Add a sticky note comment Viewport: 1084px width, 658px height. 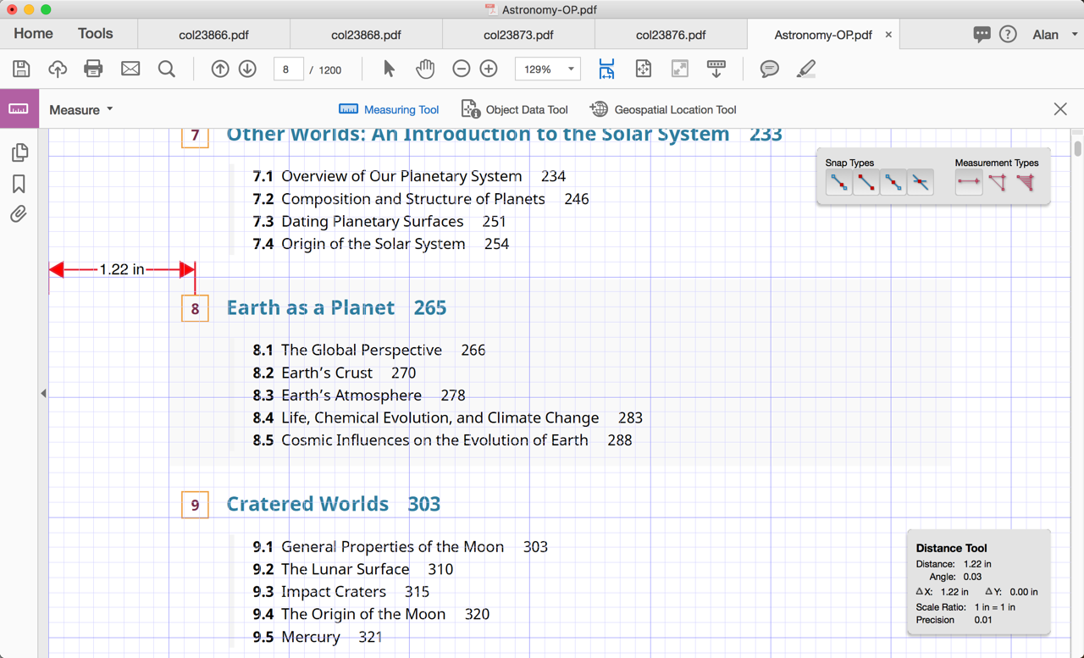click(x=769, y=69)
